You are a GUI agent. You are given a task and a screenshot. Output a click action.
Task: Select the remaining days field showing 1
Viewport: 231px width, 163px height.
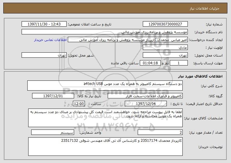click(x=179, y=63)
